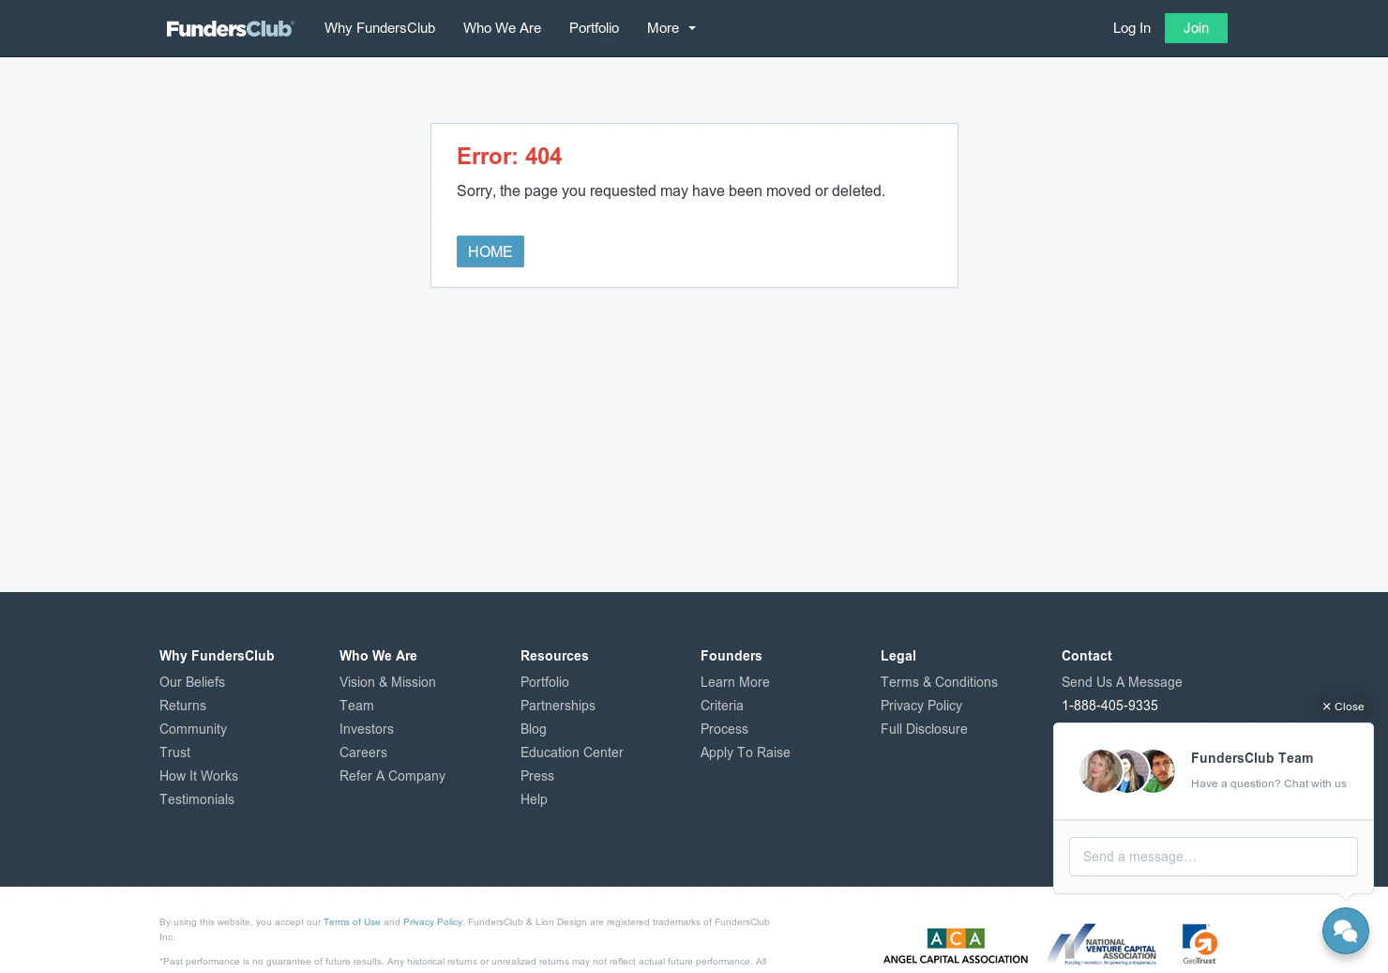The width and height of the screenshot is (1388, 973).
Task: Open Full Disclosure footer link
Action: click(x=924, y=729)
